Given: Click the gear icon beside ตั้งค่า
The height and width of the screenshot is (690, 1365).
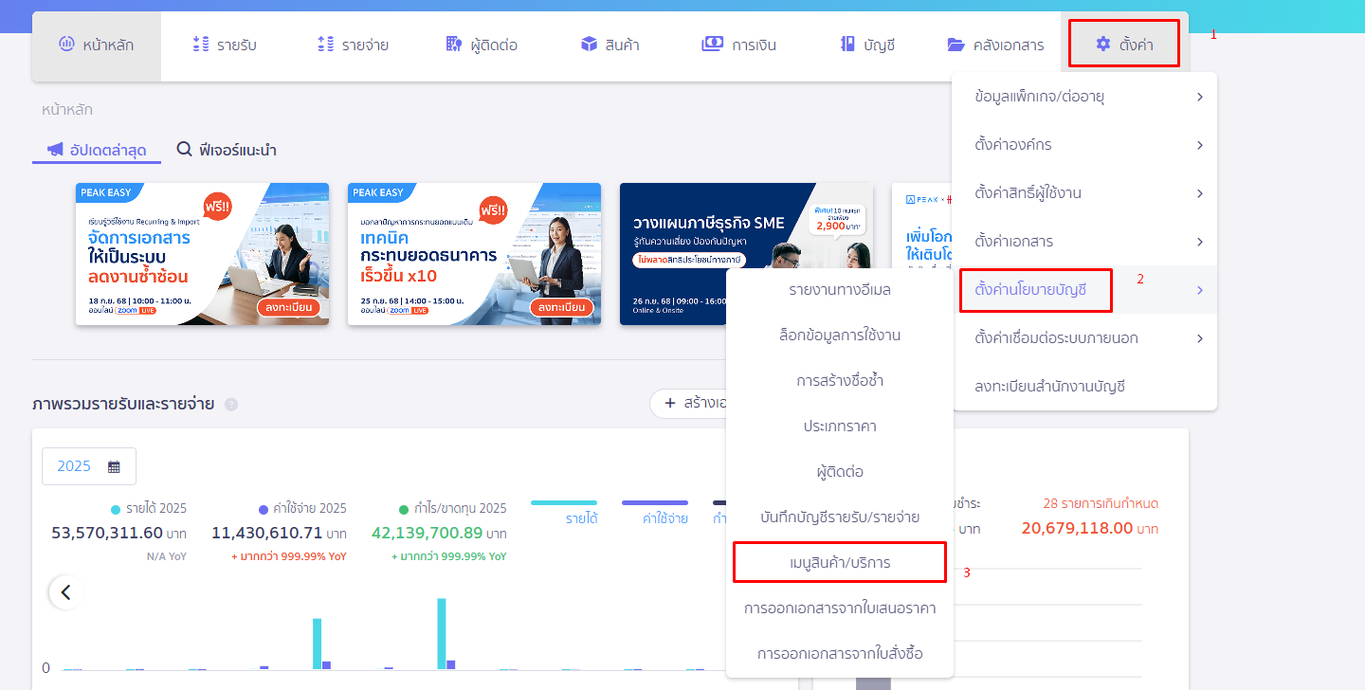Looking at the screenshot, I should point(1102,44).
